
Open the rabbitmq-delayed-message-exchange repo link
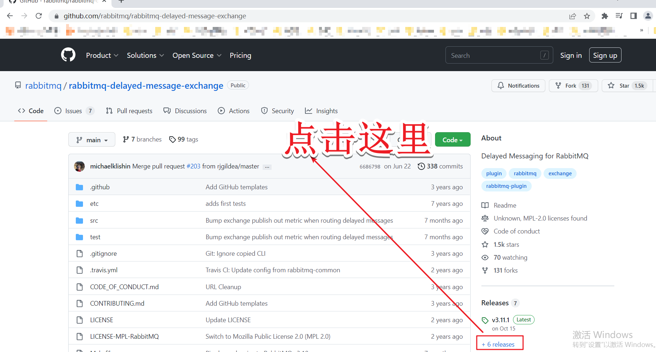pos(146,85)
